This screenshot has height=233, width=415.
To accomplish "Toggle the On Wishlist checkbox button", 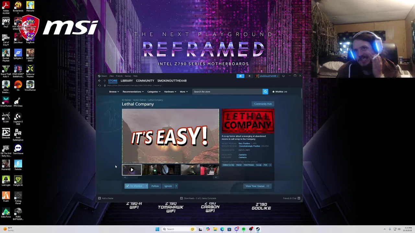I will (135, 186).
